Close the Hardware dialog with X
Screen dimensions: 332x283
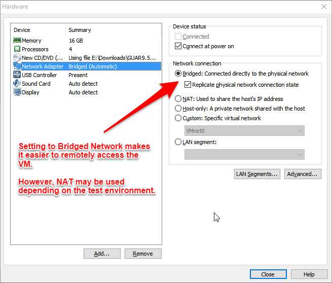[323, 7]
